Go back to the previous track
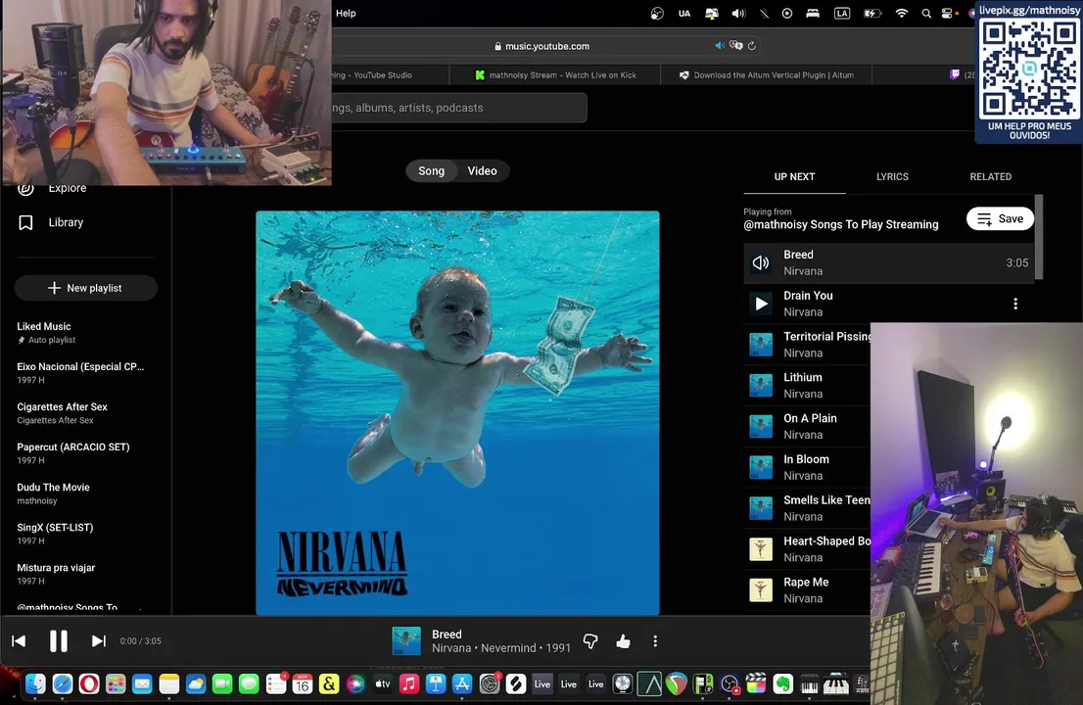The image size is (1083, 705). pyautogui.click(x=19, y=640)
